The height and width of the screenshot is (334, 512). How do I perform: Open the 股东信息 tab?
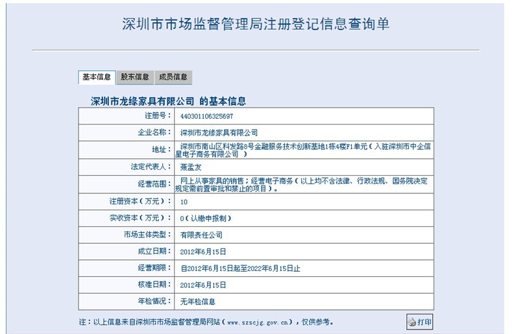point(135,77)
